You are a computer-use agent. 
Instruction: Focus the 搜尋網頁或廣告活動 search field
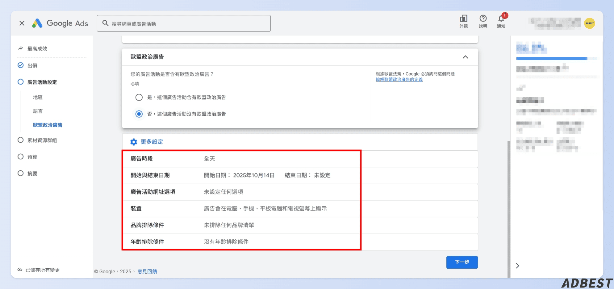(x=184, y=23)
